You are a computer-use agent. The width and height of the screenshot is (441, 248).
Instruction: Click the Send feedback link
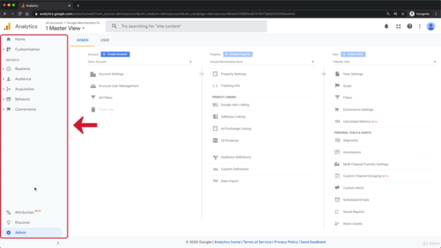(313, 242)
